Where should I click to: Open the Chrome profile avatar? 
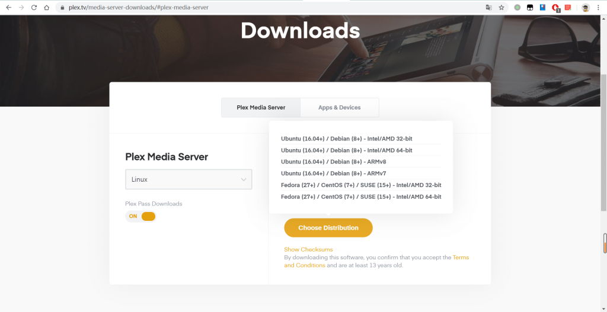pos(586,7)
